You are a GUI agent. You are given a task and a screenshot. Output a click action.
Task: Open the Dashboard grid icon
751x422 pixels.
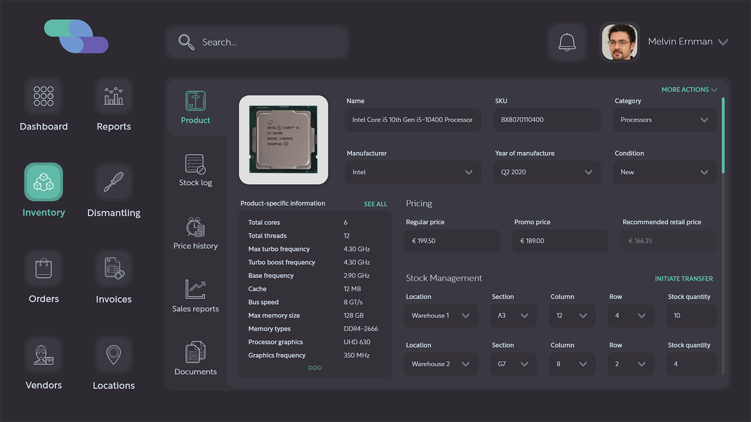click(44, 96)
